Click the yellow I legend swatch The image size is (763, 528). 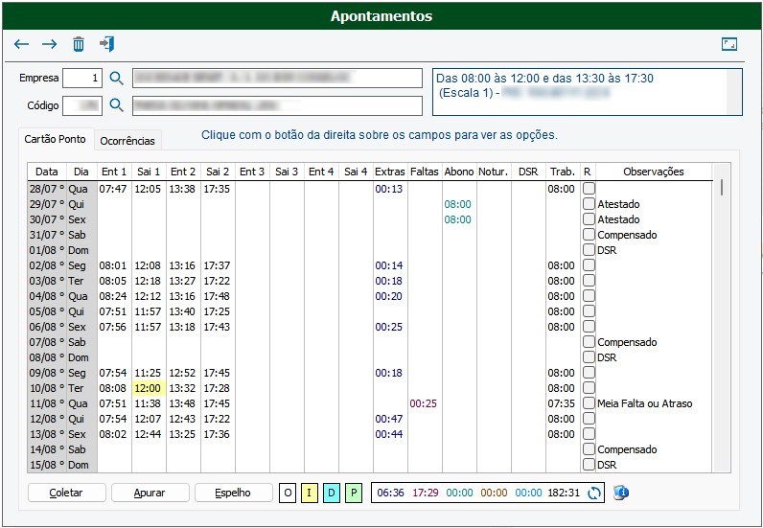tap(310, 493)
